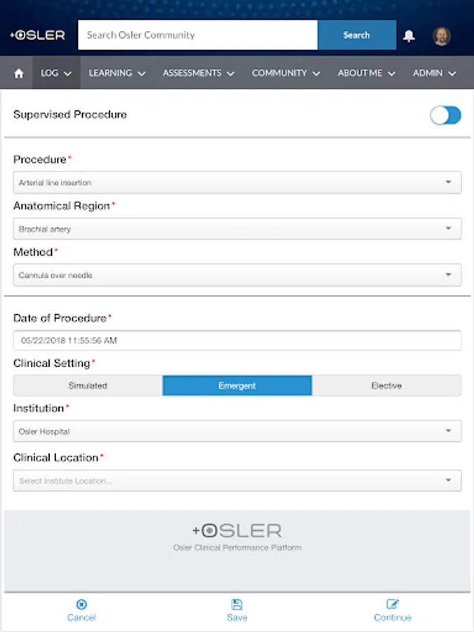Focus the Search Osler Community field
The image size is (474, 632).
(197, 35)
